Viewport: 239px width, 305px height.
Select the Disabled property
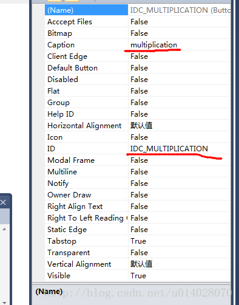[x=86, y=80]
